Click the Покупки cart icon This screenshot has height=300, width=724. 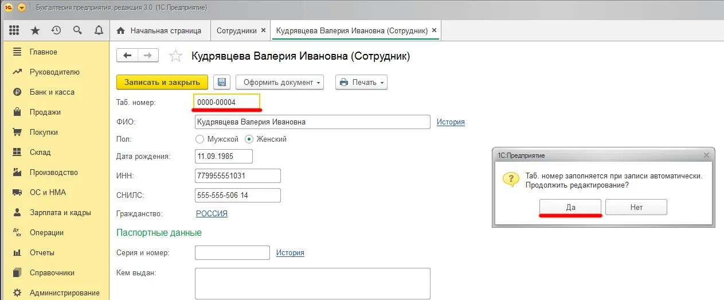[17, 132]
